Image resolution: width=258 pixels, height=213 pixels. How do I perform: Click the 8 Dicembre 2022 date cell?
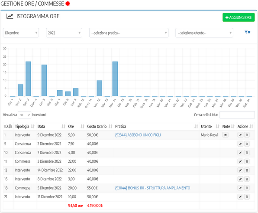49,179
